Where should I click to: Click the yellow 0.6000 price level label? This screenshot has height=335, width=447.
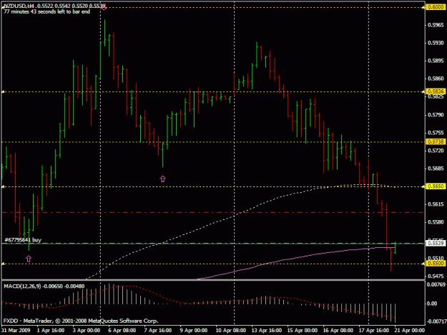(436, 7)
